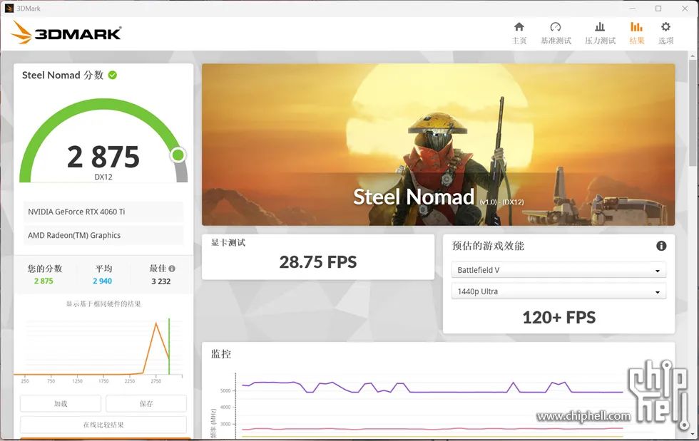Click the Steel Nomad banner image
699x441 pixels.
click(x=438, y=145)
